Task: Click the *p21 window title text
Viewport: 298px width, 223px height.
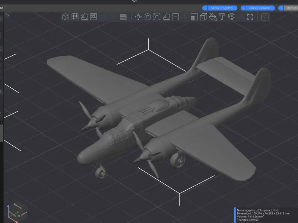Action: click(134, 1)
